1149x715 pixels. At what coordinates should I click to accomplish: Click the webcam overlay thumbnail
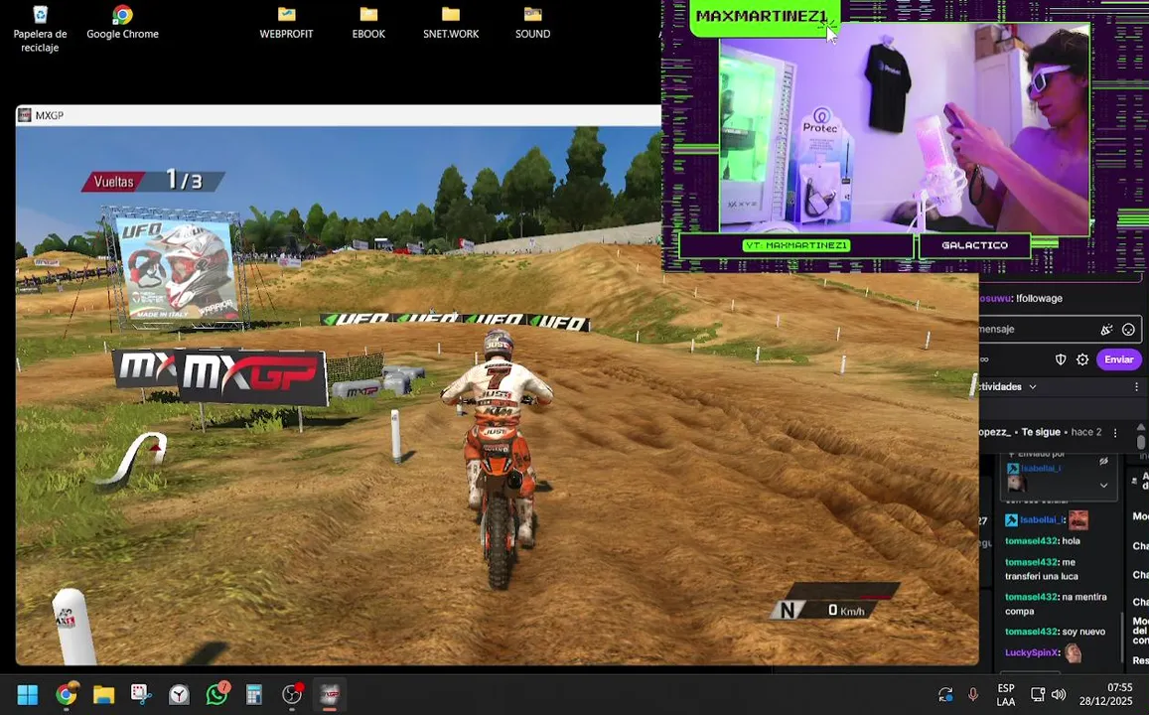point(905,128)
